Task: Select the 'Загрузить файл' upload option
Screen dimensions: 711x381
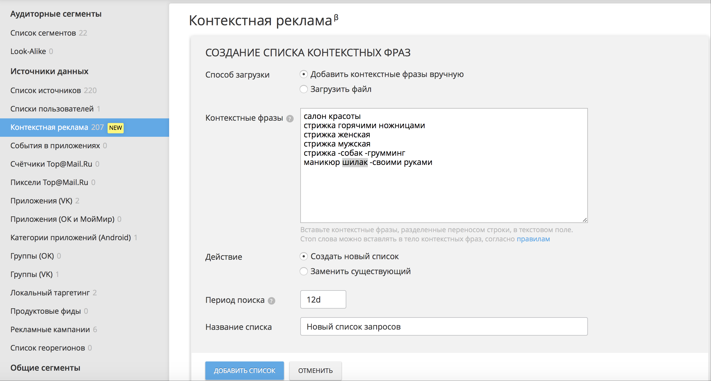Action: 304,89
